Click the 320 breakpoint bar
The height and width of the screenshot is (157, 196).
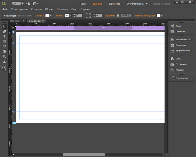(103, 27)
